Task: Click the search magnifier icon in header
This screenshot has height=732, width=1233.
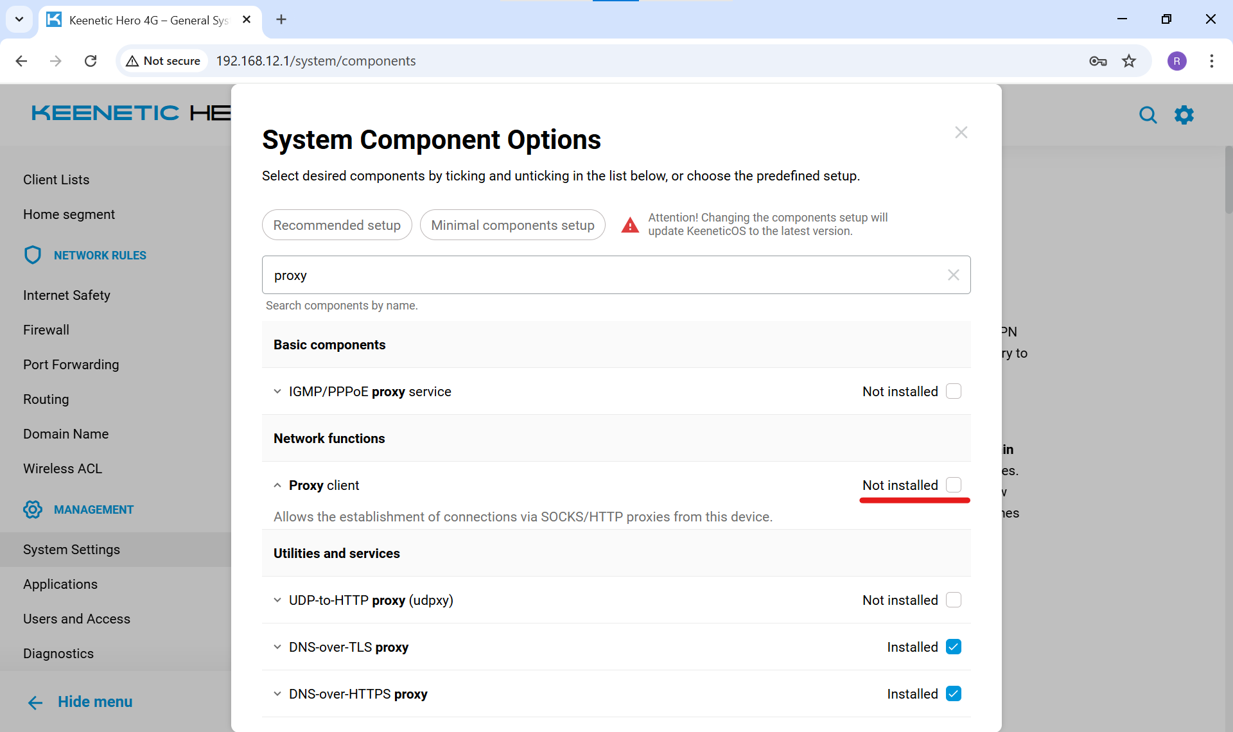Action: click(1148, 115)
